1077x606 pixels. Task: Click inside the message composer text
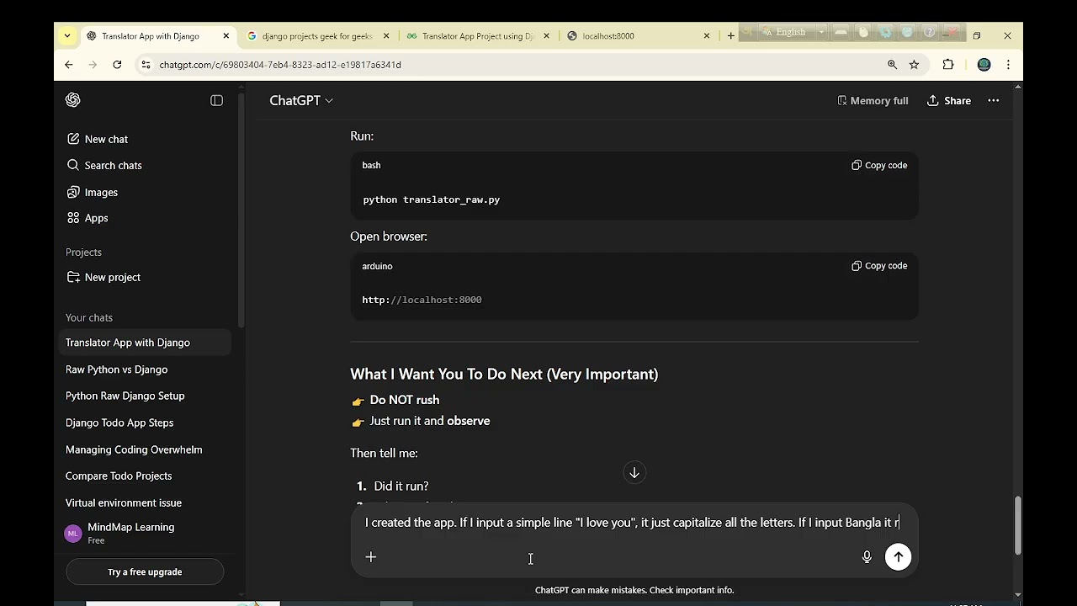[633, 523]
